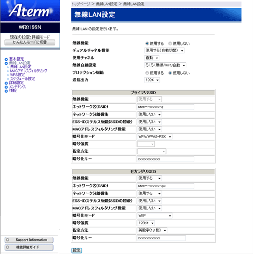Open the Secondary SSID 英数字(13桁) dropdown
Screen dimensions: 253x254
tap(152, 230)
